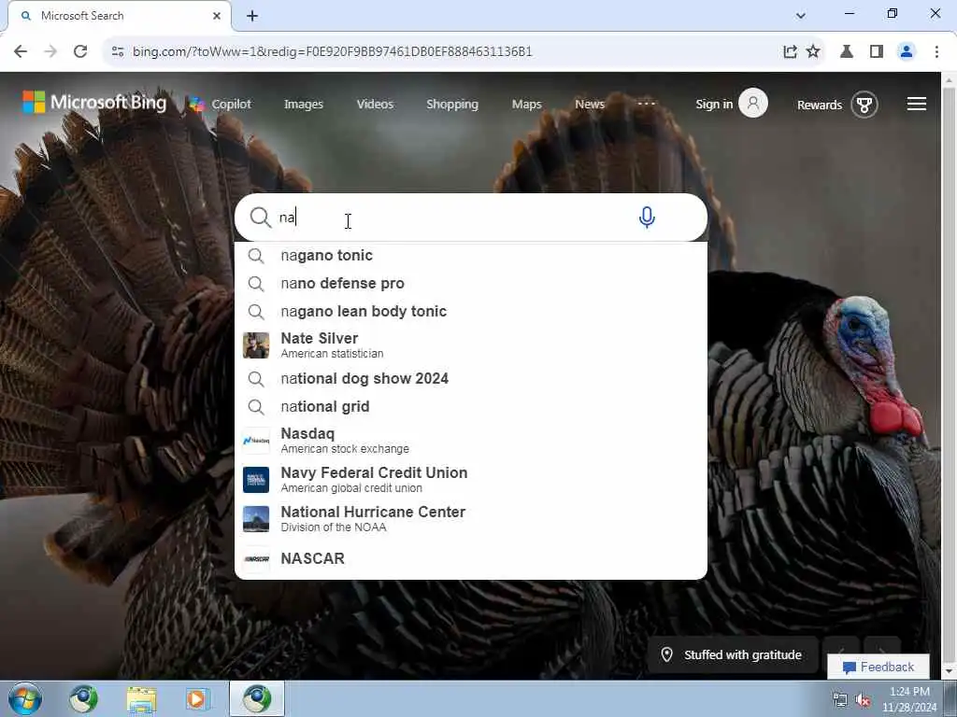Click the NASCAR logo thumbnail
Screen dimensions: 957x717
[x=256, y=558]
